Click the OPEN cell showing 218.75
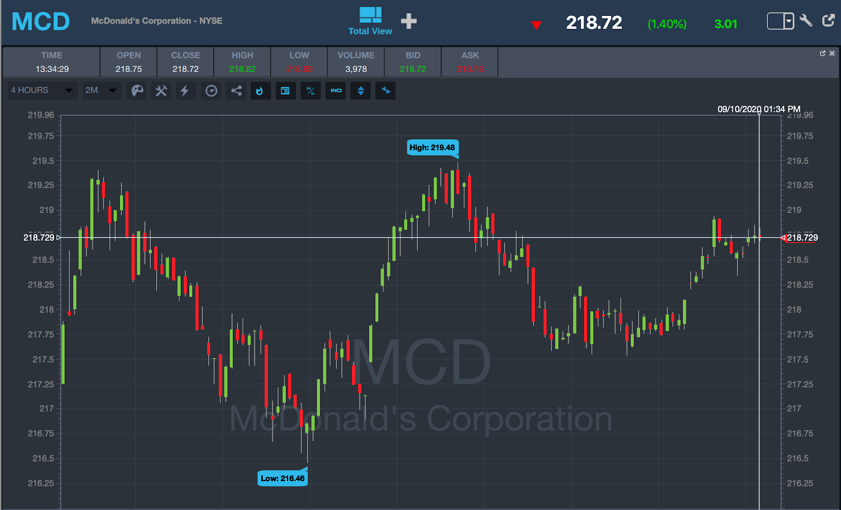This screenshot has width=841, height=510. (x=129, y=62)
